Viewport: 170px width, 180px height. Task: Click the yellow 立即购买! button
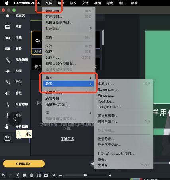(24, 164)
